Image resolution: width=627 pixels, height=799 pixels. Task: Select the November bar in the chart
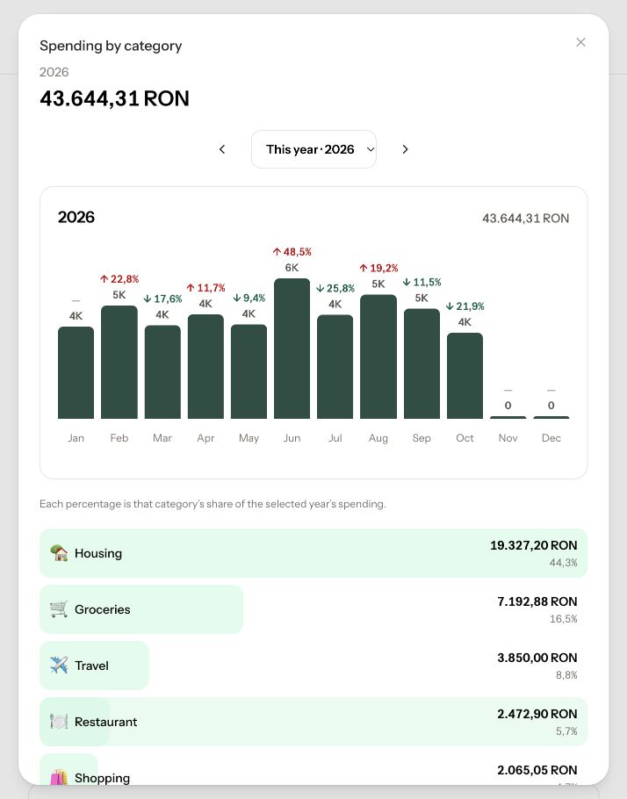pos(508,417)
